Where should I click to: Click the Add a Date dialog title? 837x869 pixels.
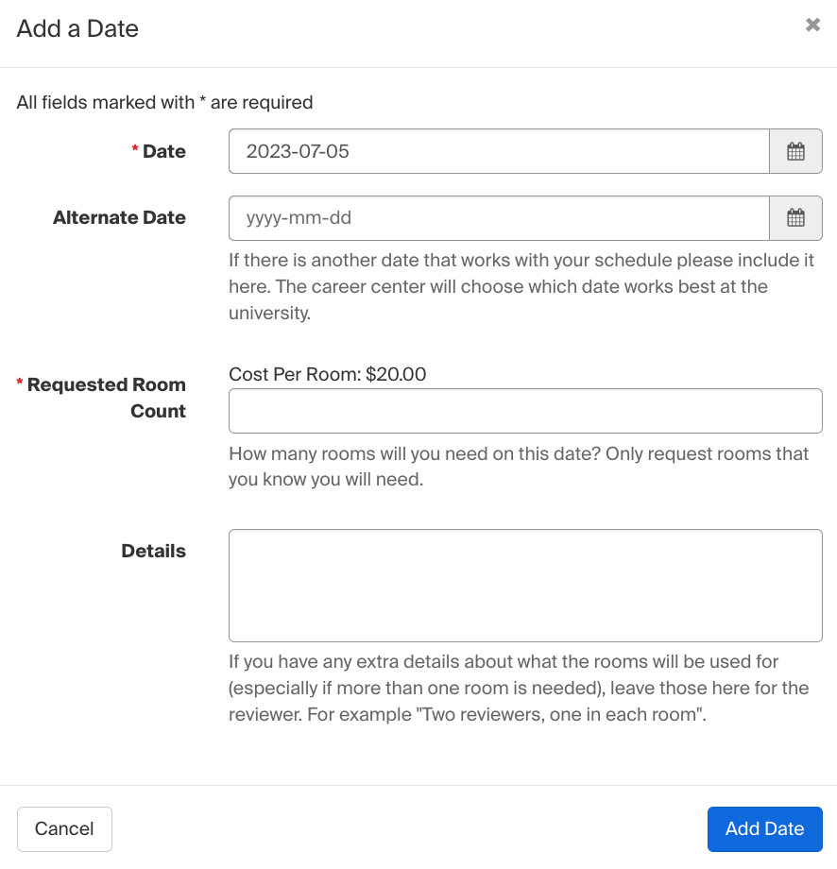point(77,29)
